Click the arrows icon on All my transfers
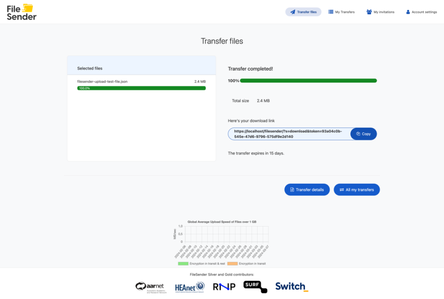The height and width of the screenshot is (299, 444). (341, 190)
